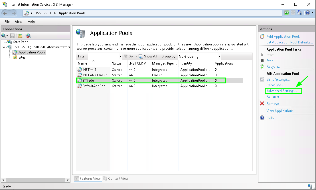Click View Applications link
This screenshot has height=190, width=316.
280,111
